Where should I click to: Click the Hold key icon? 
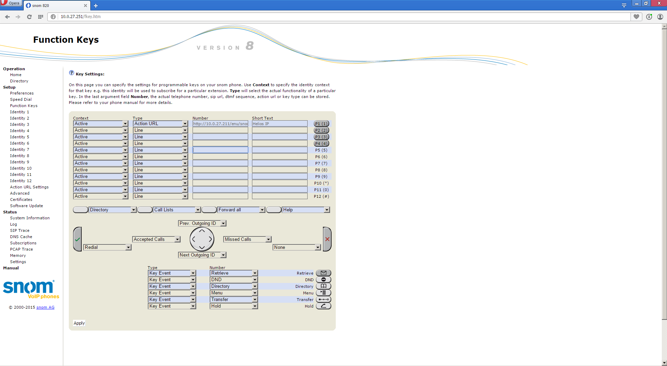tap(323, 306)
